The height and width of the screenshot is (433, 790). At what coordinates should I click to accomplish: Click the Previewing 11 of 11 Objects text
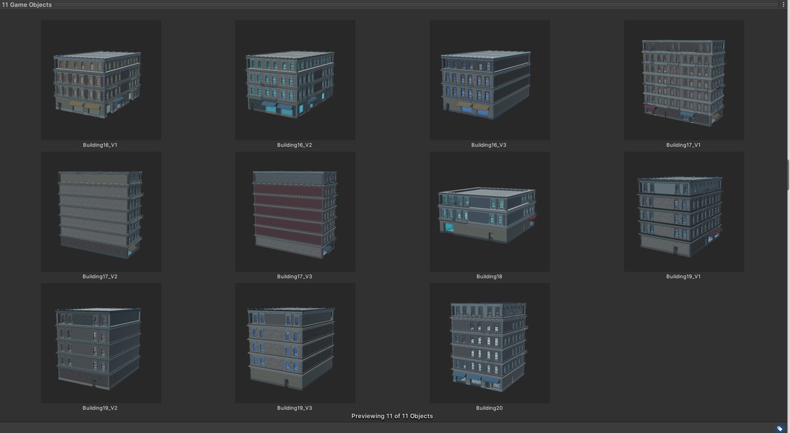click(x=392, y=416)
